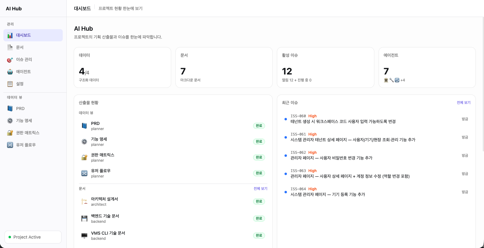Open 설정 via its notepad icon
The width and height of the screenshot is (484, 248).
coord(10,84)
